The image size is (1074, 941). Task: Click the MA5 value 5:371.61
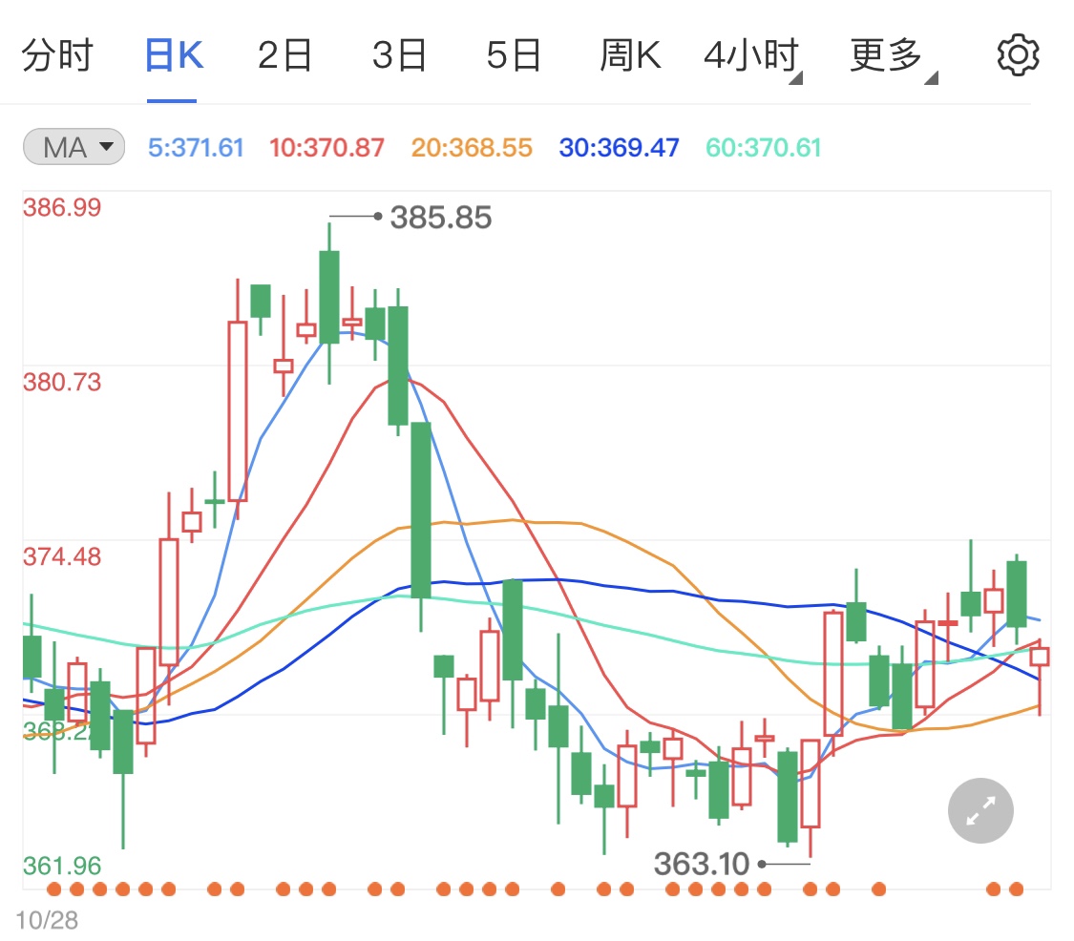(196, 148)
